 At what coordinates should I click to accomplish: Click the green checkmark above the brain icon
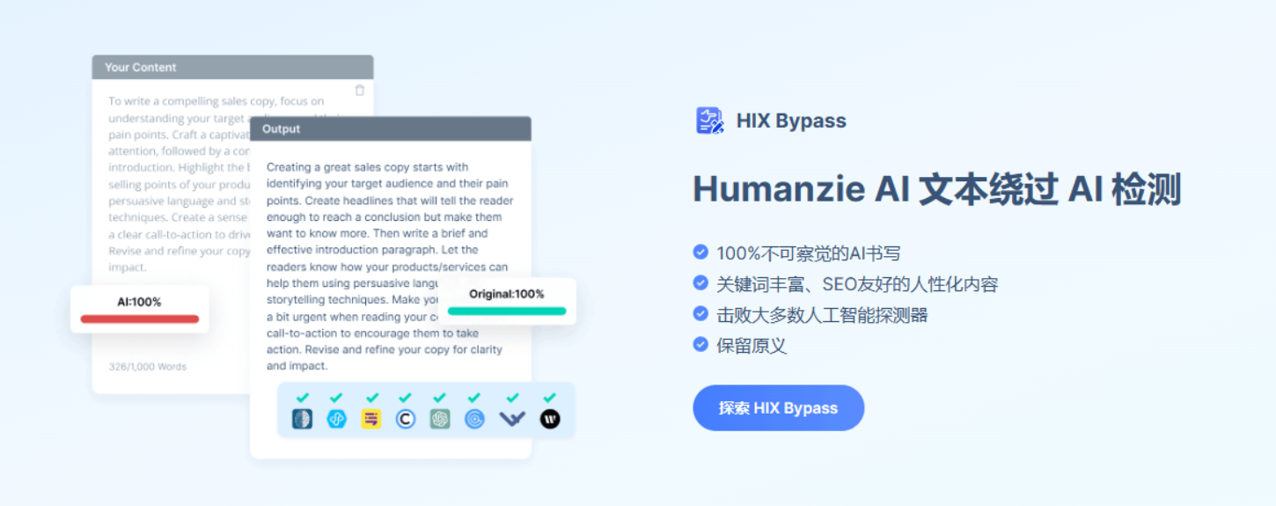302,398
